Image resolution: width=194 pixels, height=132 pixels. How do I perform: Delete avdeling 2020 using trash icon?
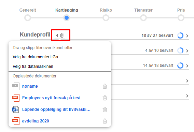pos(105,121)
